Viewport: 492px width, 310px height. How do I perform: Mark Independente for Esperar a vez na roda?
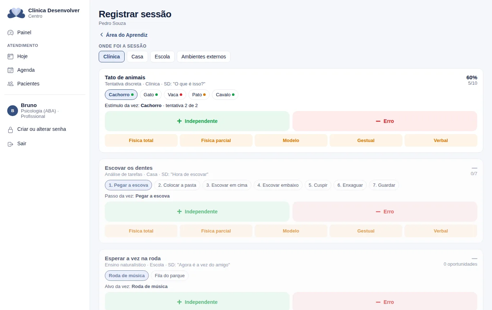coord(197,301)
